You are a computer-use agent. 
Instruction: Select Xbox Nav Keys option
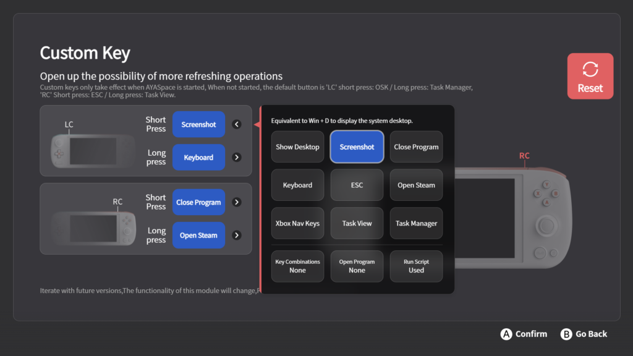pyautogui.click(x=297, y=224)
